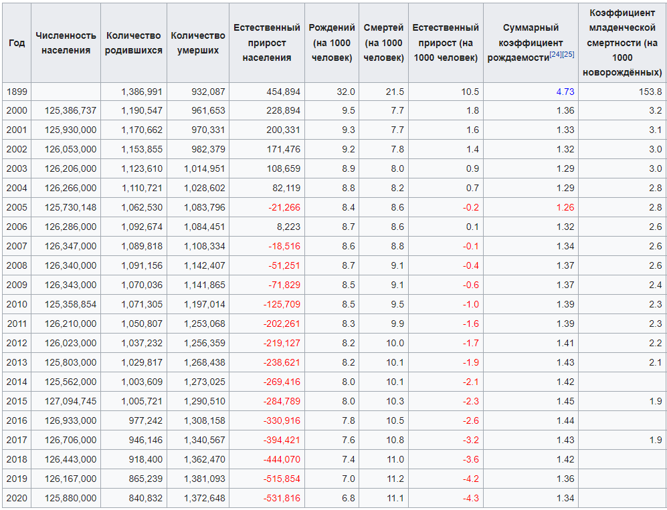Click births value 1,153,855
Image resolution: width=667 pixels, height=510 pixels.
[x=142, y=150]
